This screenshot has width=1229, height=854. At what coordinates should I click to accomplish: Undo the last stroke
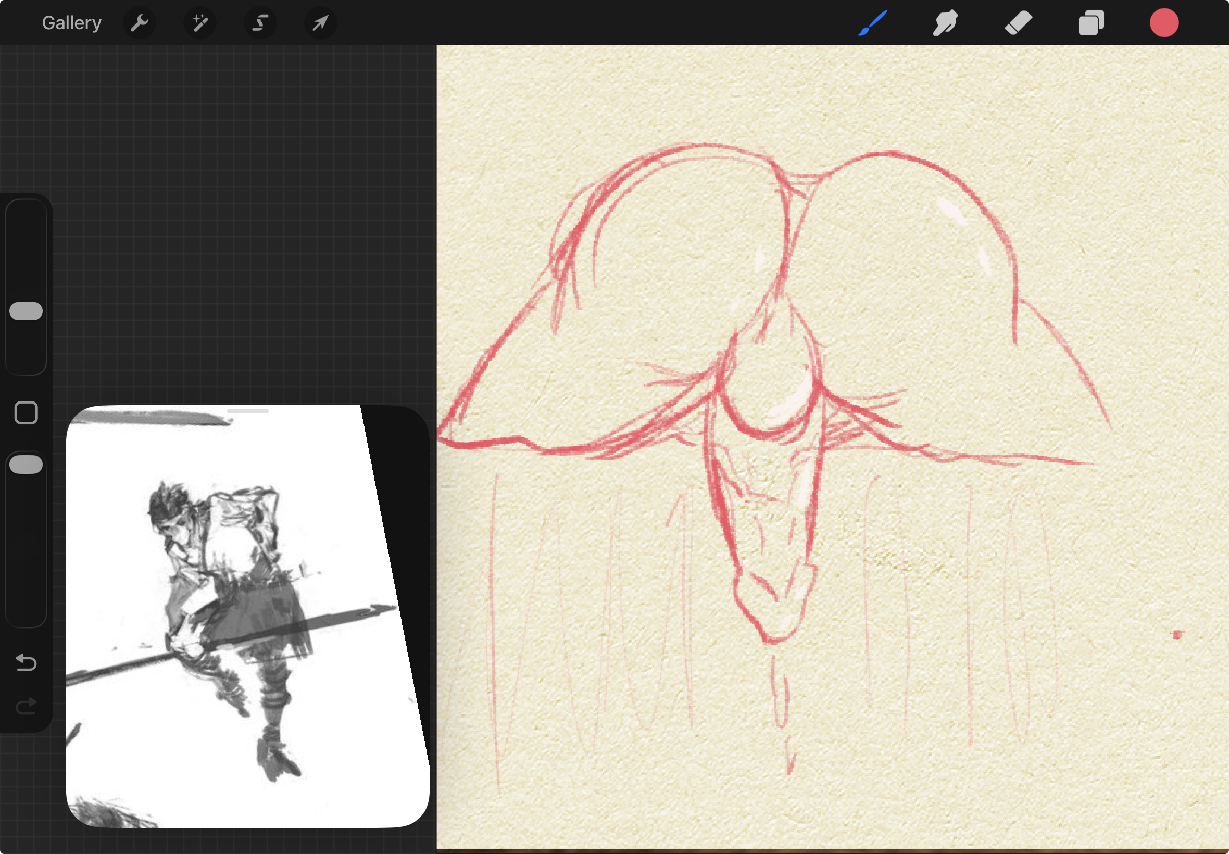[26, 662]
